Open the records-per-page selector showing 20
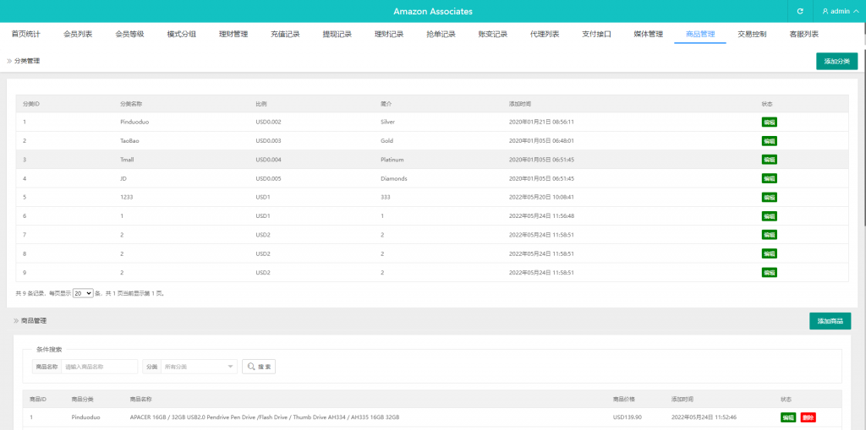This screenshot has width=866, height=430. [83, 293]
